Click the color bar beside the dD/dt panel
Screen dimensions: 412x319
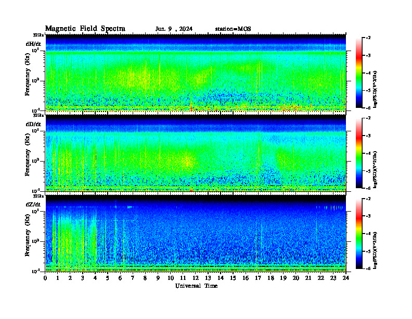tap(359, 153)
